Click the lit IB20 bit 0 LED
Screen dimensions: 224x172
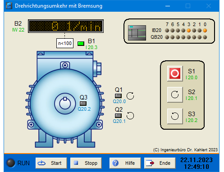pyautogui.click(x=205, y=31)
